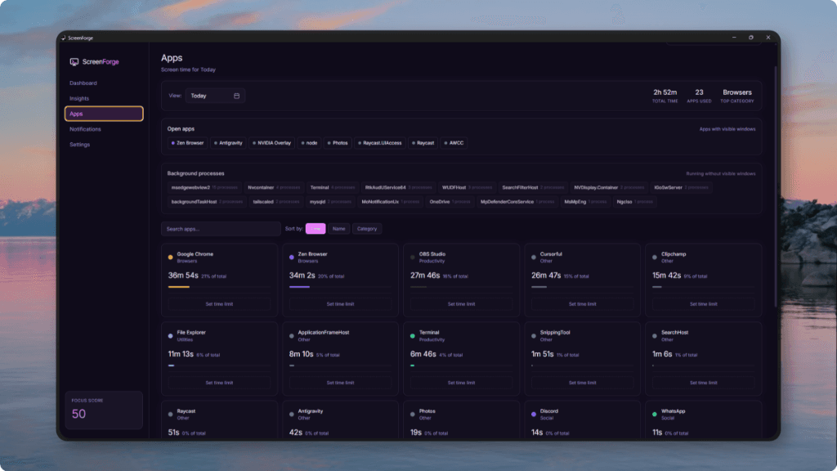This screenshot has width=837, height=471.
Task: Open the calendar icon next to Today
Action: 235,96
